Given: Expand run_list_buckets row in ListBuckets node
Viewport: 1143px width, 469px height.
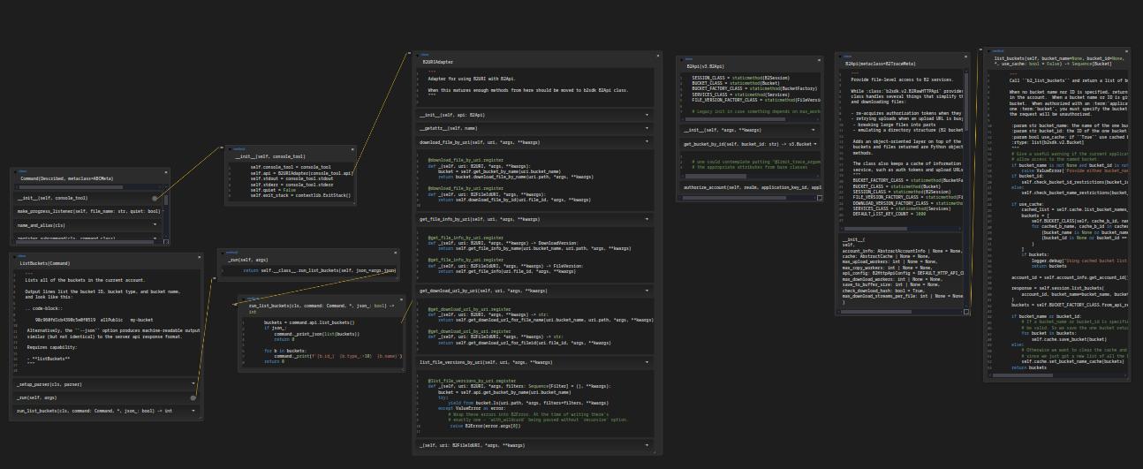Looking at the screenshot, I should (x=193, y=411).
